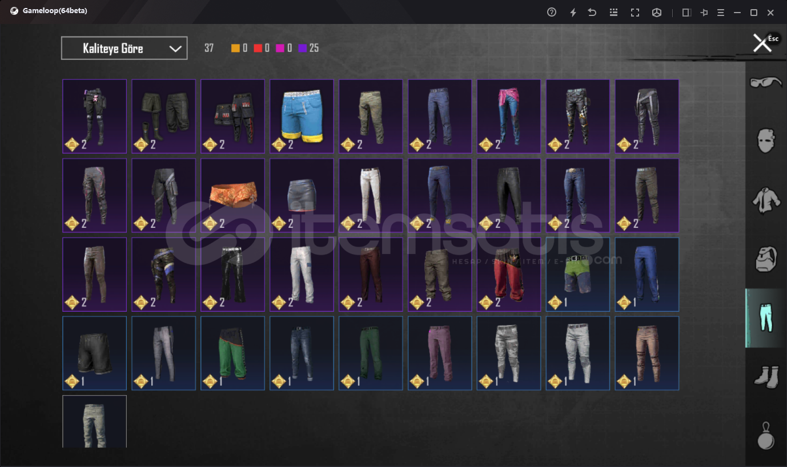Select the highlighted pants category
Viewport: 787px width, 467px height.
[x=765, y=318]
